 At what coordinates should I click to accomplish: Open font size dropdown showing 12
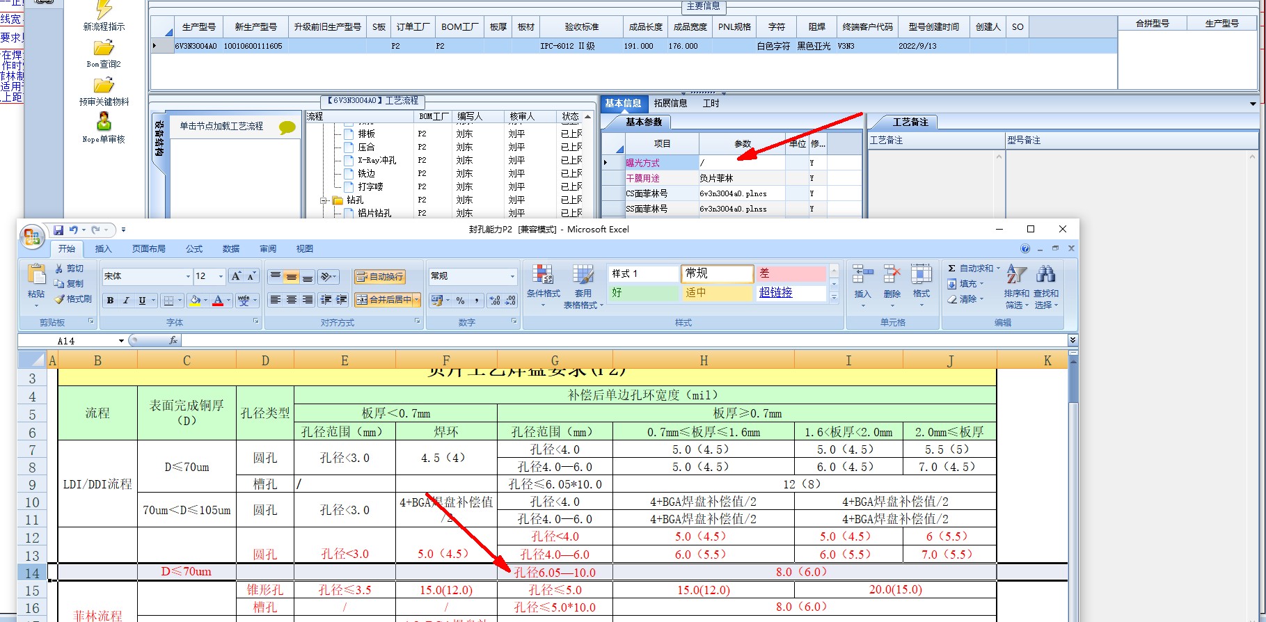point(221,276)
